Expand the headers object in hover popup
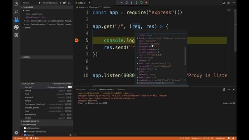 pos(138,38)
